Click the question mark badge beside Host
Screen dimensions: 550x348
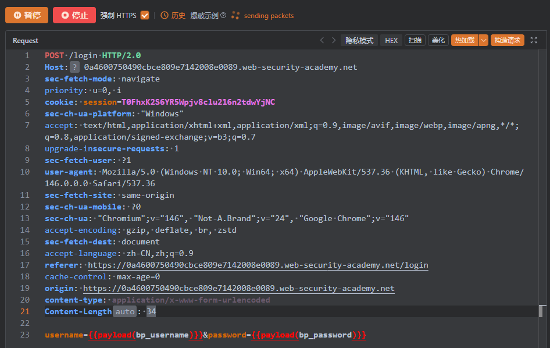(74, 67)
